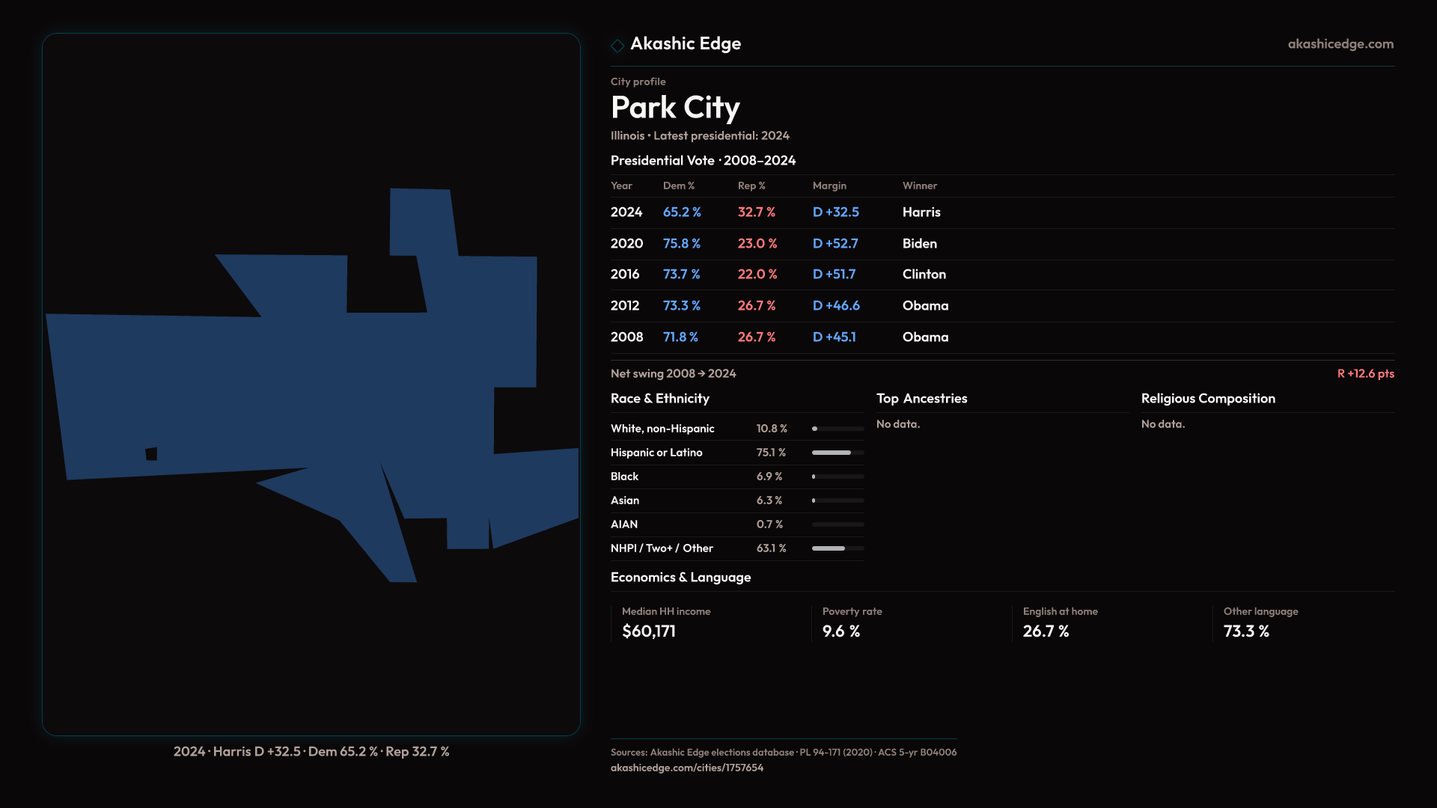The height and width of the screenshot is (808, 1437).
Task: Click the map caption below the panel
Action: (x=311, y=752)
